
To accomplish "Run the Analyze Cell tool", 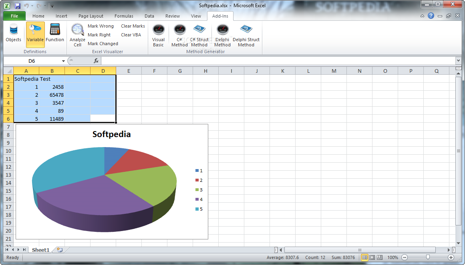I will pos(77,35).
